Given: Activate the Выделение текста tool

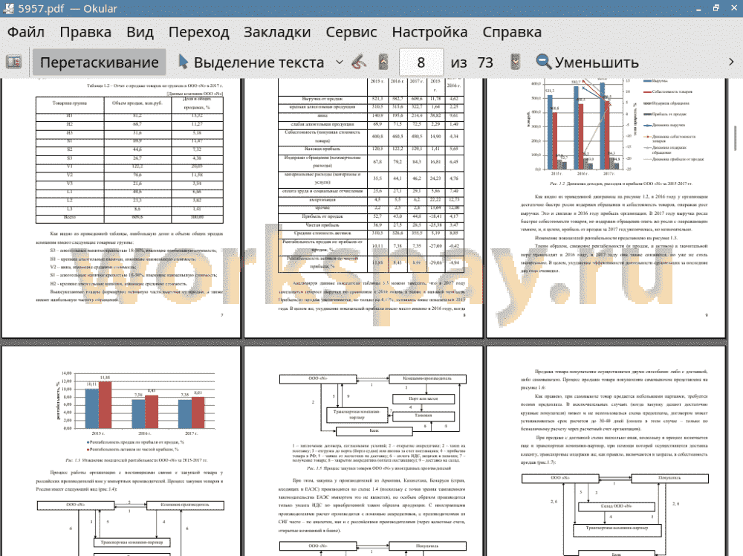Looking at the screenshot, I should coord(251,62).
